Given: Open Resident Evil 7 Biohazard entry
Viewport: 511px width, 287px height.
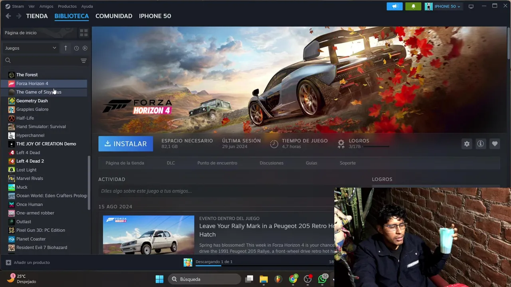Looking at the screenshot, I should (x=44, y=248).
